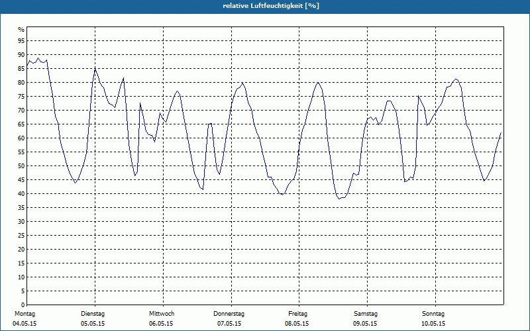Screen dimensions: 530x331
Task: Click the y-axis value '5'
Action: (x=23, y=291)
